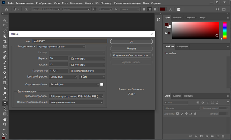The height and width of the screenshot is (140, 231).
Task: Click the OK button
Action: [x=131, y=42]
